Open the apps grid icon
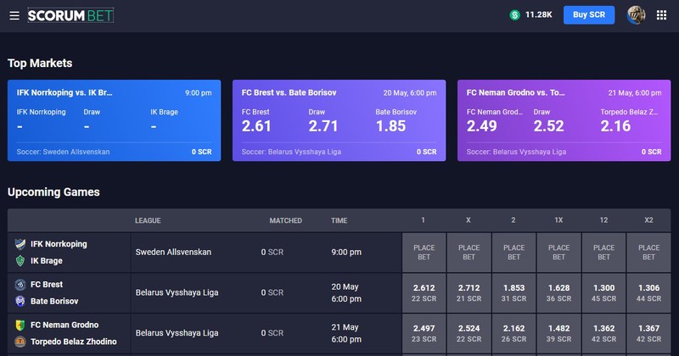 (x=661, y=15)
